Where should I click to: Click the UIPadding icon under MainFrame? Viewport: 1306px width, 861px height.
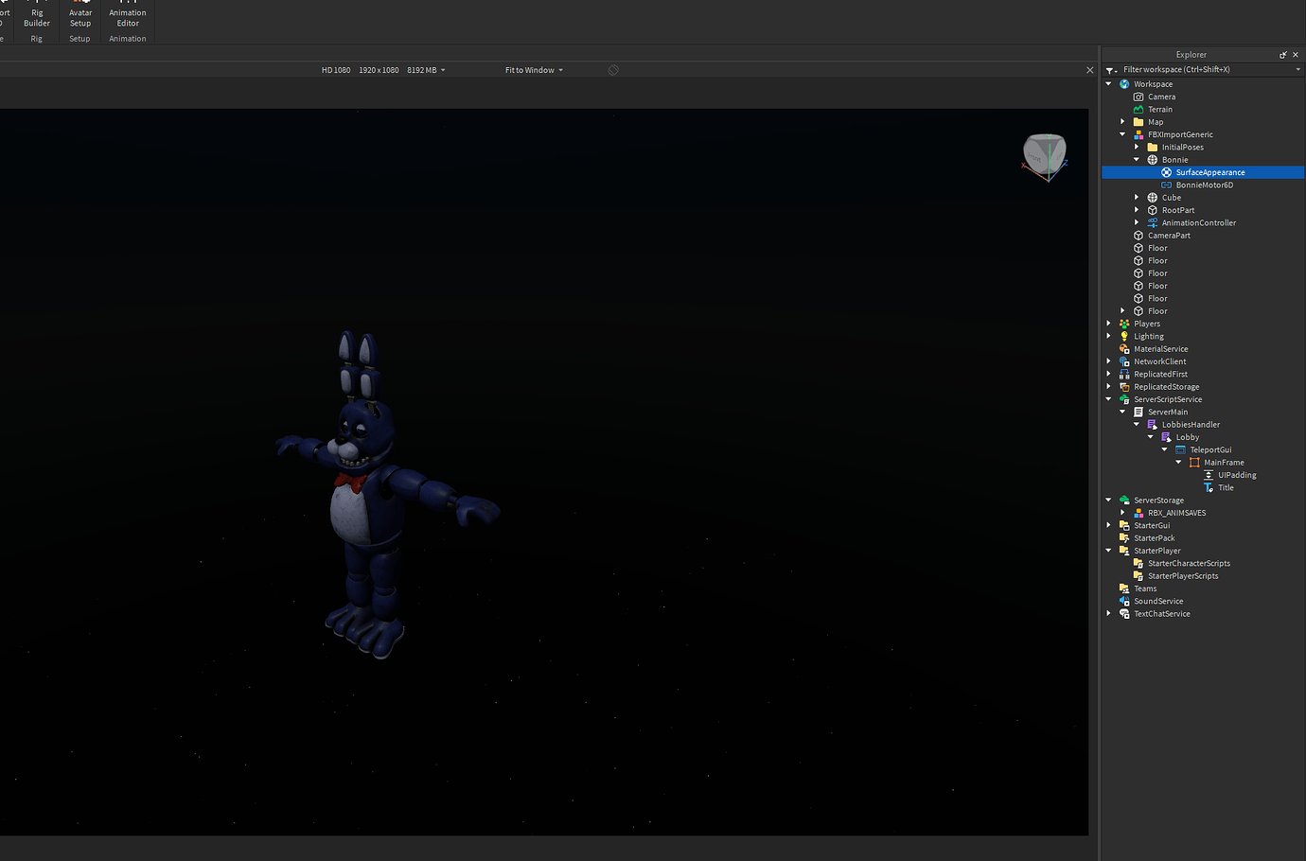(x=1209, y=475)
